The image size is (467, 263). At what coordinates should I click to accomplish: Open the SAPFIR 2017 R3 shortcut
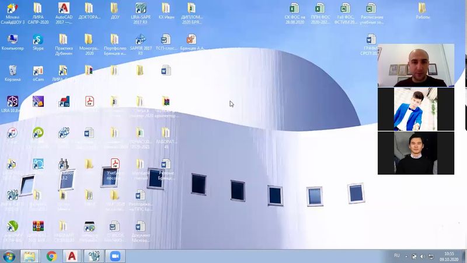pos(140,40)
